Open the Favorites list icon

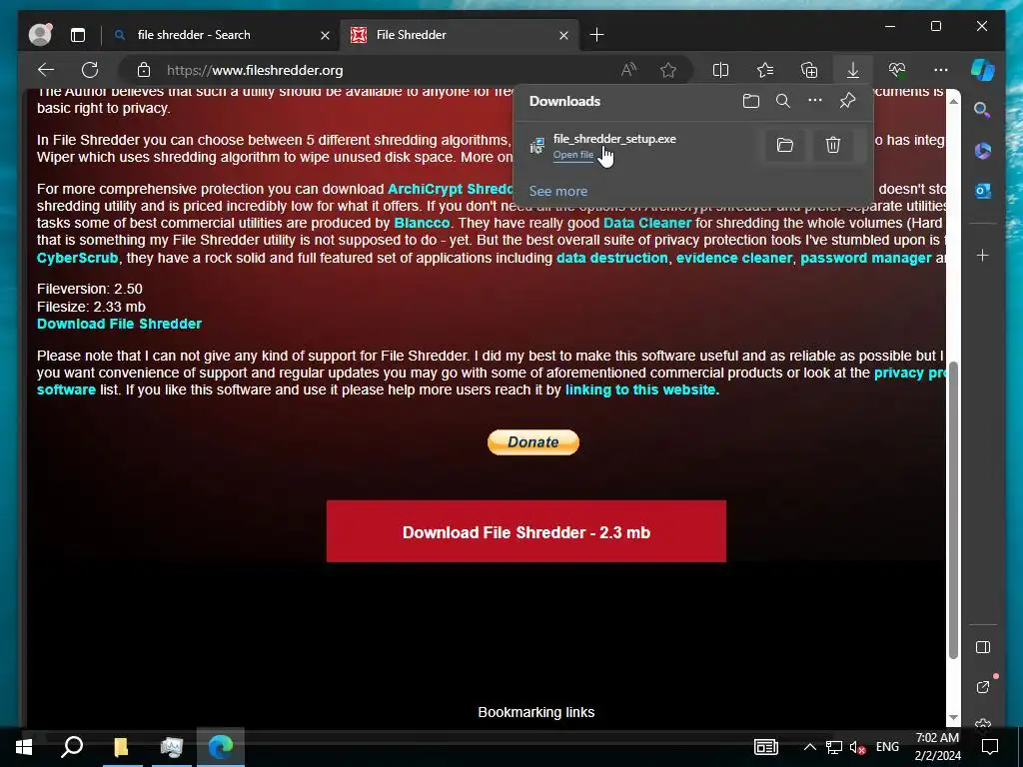point(765,70)
